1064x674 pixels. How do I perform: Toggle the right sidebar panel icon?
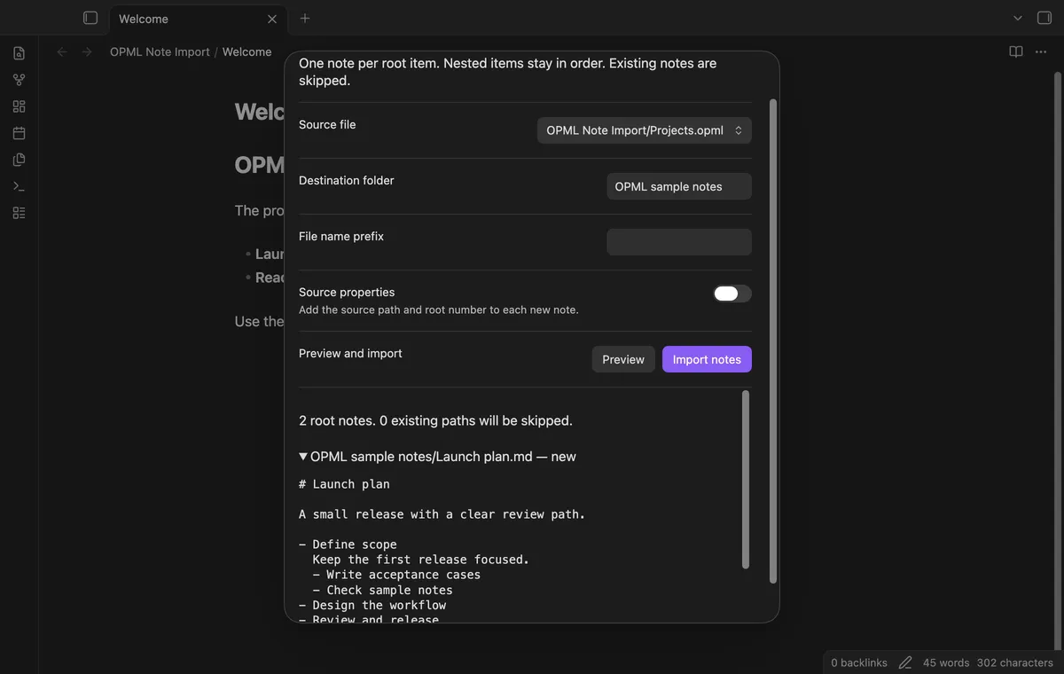tap(1044, 18)
